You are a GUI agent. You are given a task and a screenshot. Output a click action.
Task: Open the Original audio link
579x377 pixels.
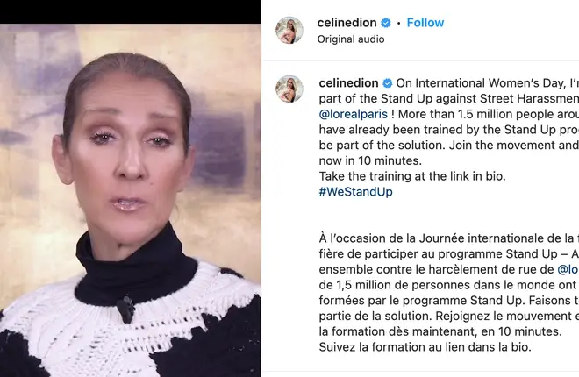[351, 39]
